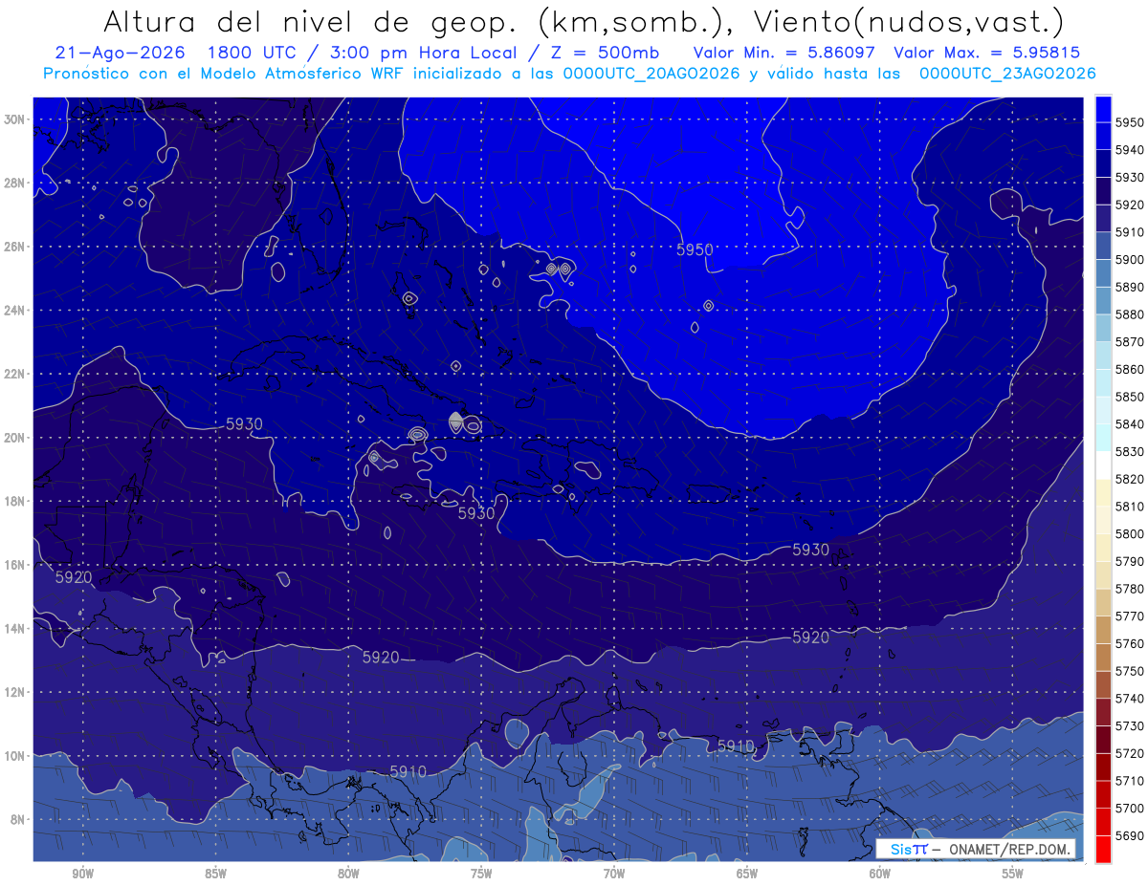Click the 5930 contour label south of Jamaica
Image resolution: width=1148 pixels, height=886 pixels.
click(x=476, y=513)
